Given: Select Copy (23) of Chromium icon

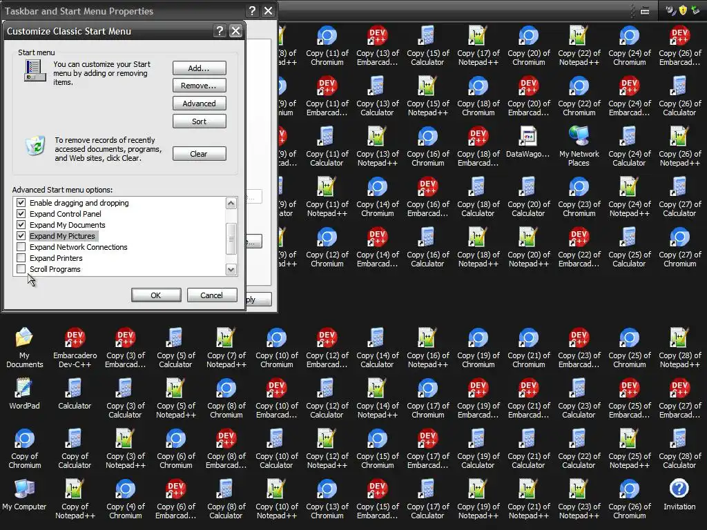Looking at the screenshot, I should [x=579, y=197].
